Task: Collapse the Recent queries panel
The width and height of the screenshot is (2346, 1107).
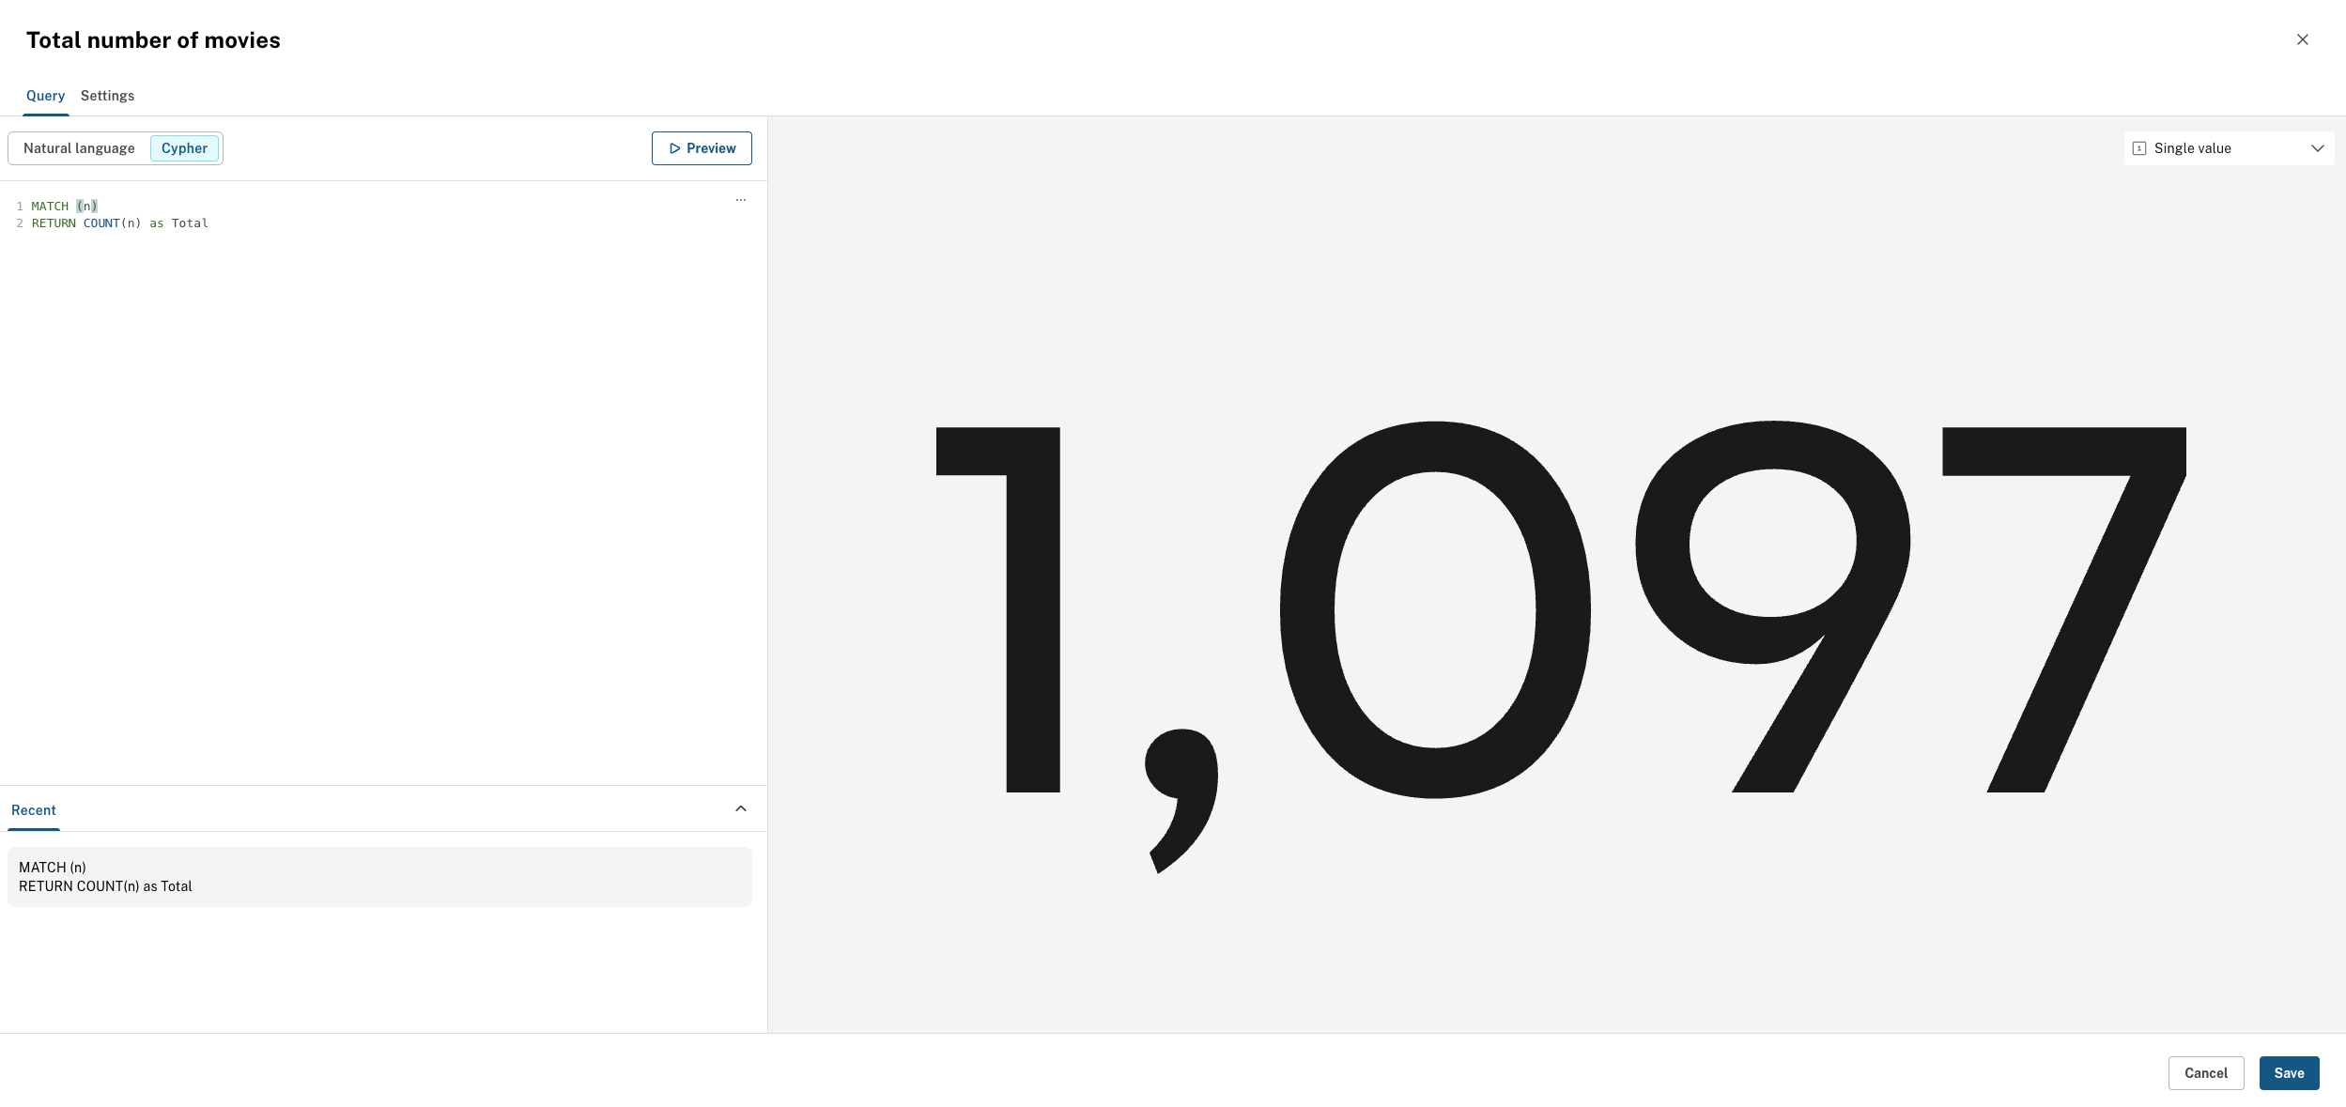Action: click(741, 808)
